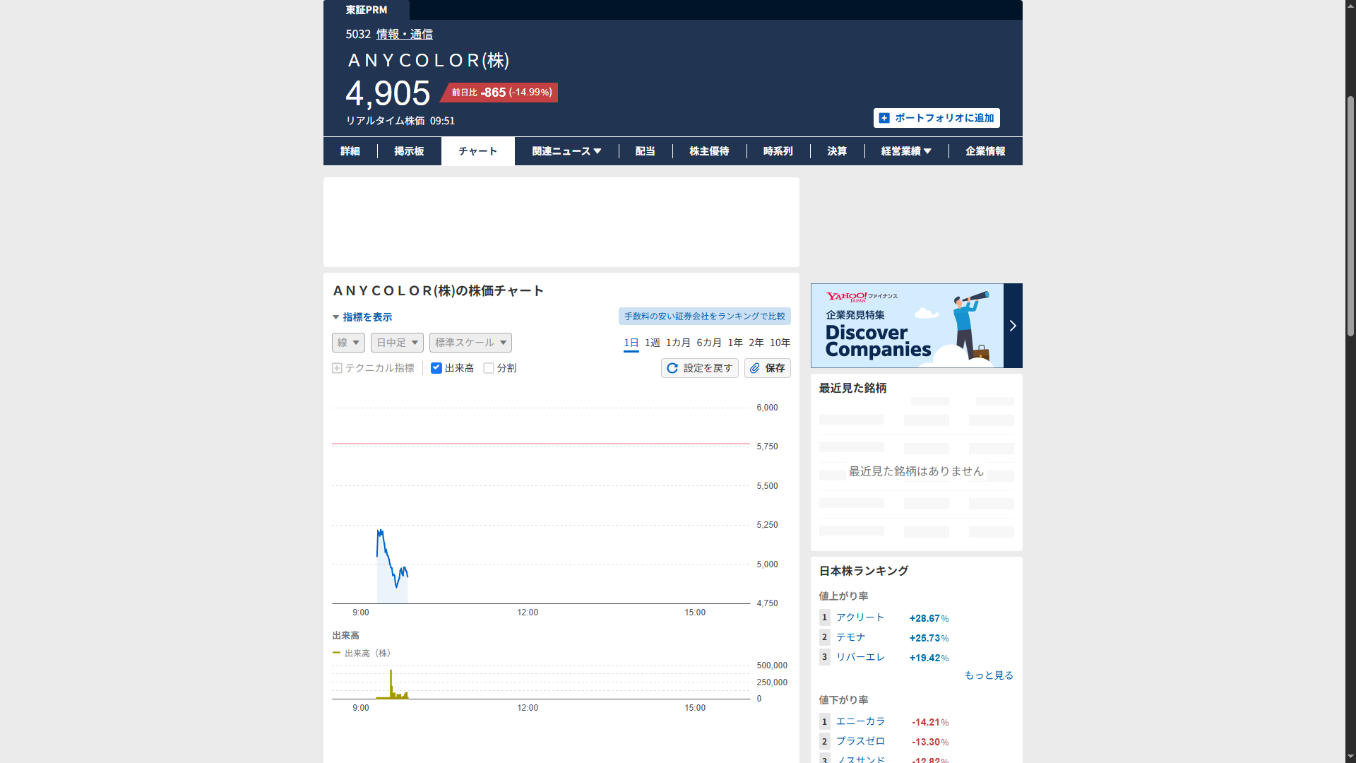Switch to the 掲示板 tab
Image resolution: width=1356 pixels, height=763 pixels.
[x=409, y=151]
